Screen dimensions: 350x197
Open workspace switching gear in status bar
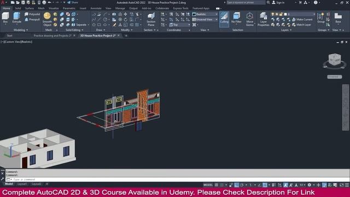point(309,185)
